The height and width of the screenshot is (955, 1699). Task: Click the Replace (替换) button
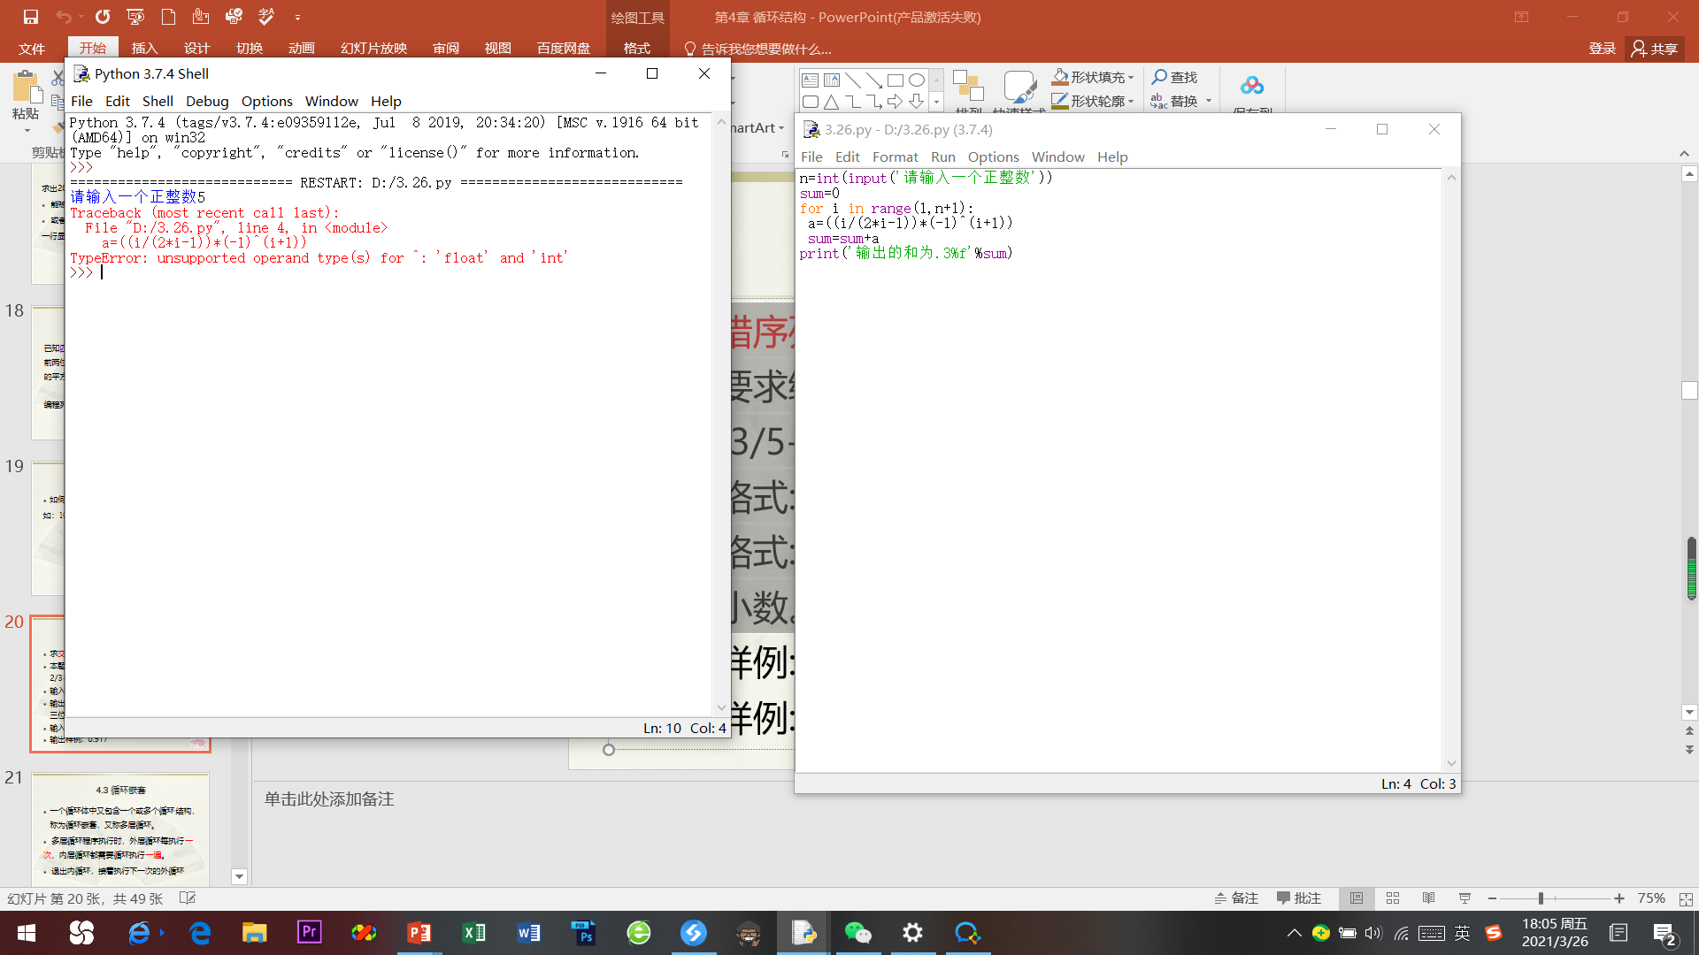1174,101
